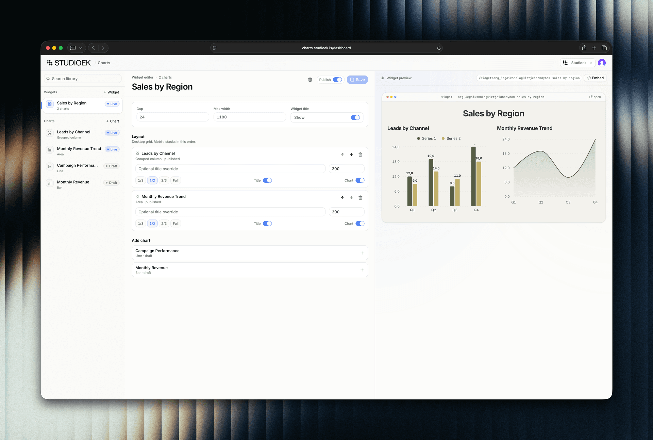This screenshot has height=440, width=653.
Task: Go forward with the browser forward arrow
Action: (x=103, y=48)
